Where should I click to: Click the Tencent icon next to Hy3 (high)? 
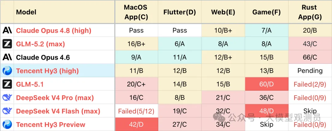pyautogui.click(x=7, y=71)
